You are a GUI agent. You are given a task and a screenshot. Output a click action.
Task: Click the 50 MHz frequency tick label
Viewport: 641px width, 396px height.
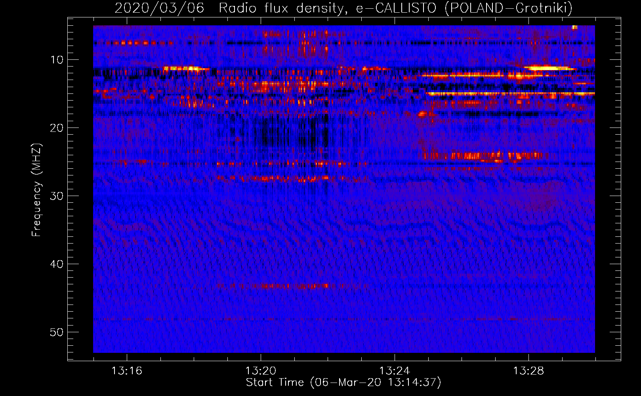coord(57,332)
